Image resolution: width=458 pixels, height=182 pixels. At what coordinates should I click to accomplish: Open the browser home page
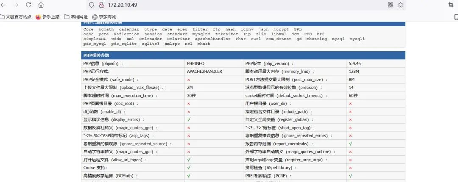point(41,5)
